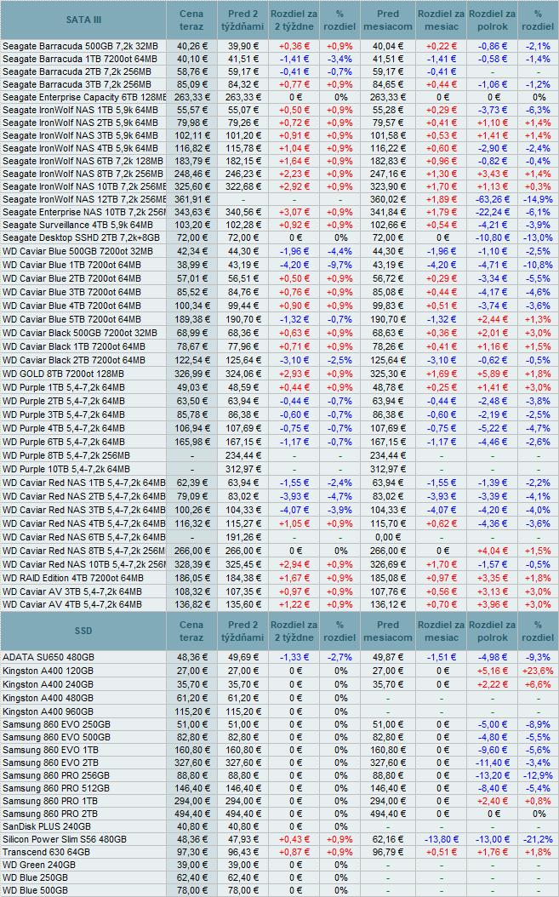559x897 pixels.
Task: Click Samsung 860 PRO 256GB name
Action: tap(56, 775)
